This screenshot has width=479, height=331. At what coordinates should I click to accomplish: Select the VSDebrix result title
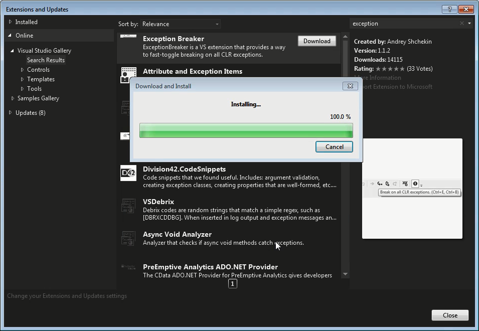158,202
